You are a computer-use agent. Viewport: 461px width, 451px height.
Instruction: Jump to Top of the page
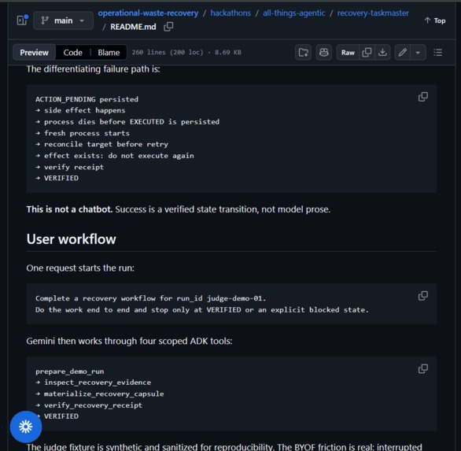(x=435, y=20)
